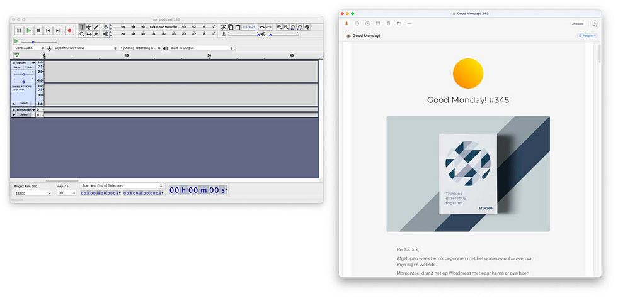This screenshot has width=630, height=301.
Task: Select the Time Shift tool
Action: [89, 34]
